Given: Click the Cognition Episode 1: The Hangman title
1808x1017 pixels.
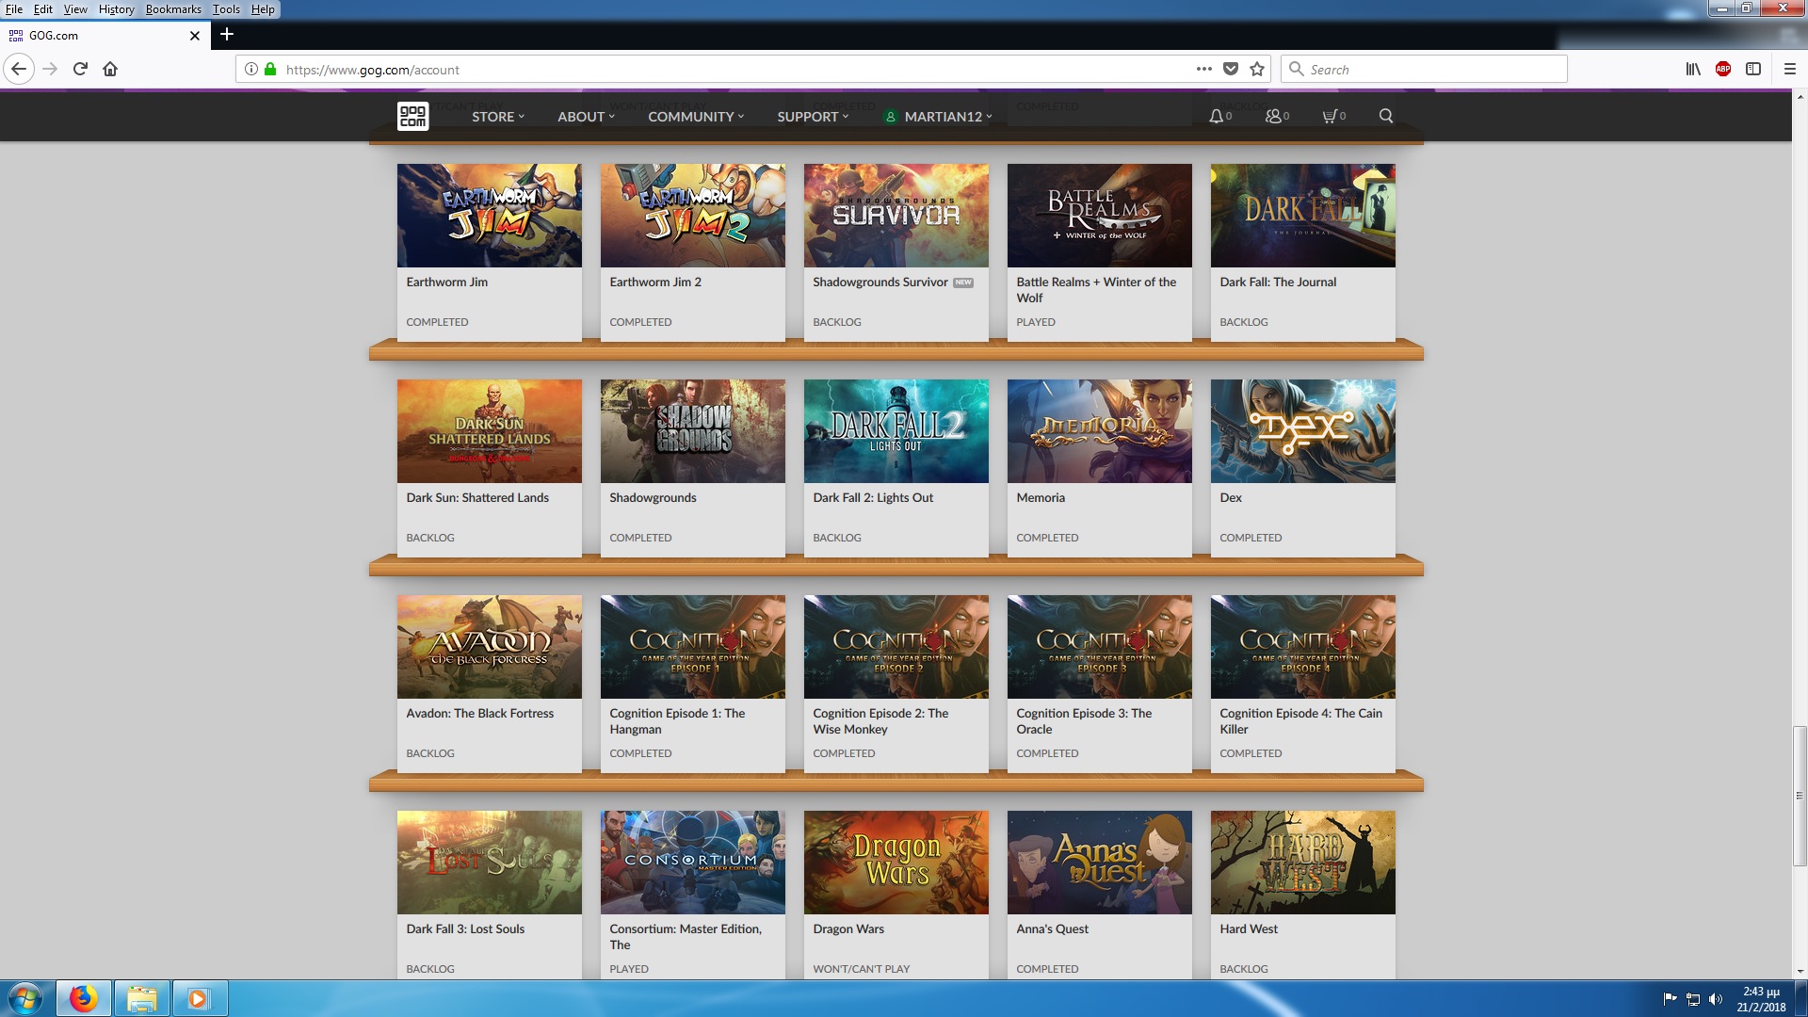Looking at the screenshot, I should click(677, 721).
